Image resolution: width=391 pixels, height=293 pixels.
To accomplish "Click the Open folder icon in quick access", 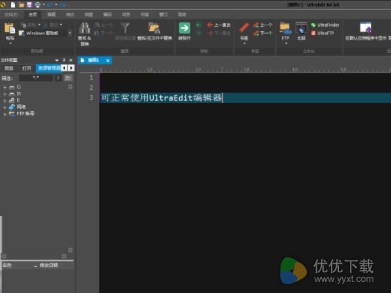I will click(x=22, y=5).
